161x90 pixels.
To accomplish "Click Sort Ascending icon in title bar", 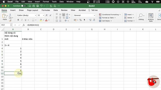I will (51, 6).
